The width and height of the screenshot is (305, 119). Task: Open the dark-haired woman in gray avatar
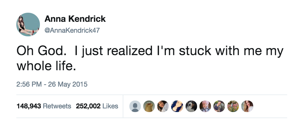tap(163, 106)
